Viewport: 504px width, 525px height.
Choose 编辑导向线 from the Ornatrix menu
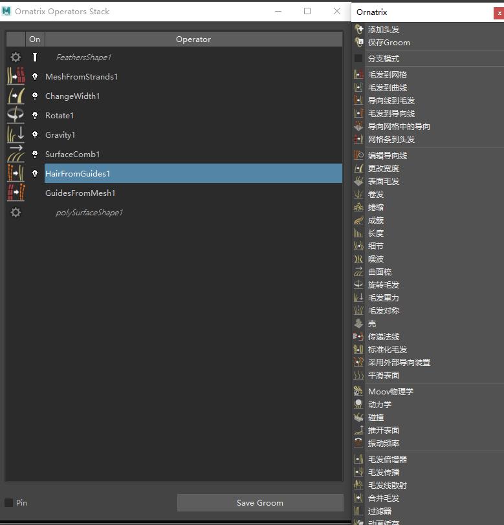click(388, 156)
